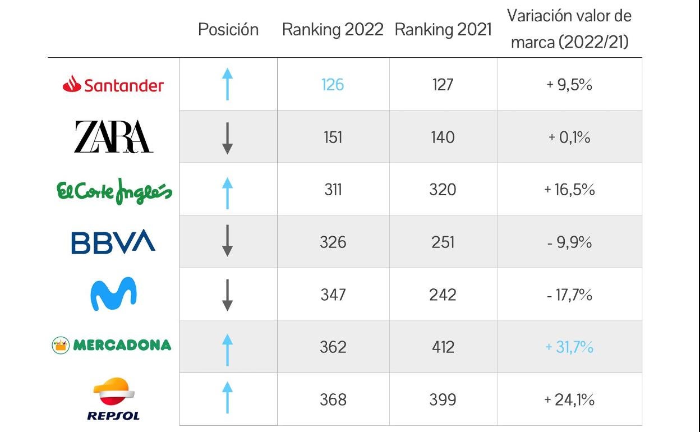Select the Ranking 2022 column header
This screenshot has height=432, width=700.
point(333,30)
